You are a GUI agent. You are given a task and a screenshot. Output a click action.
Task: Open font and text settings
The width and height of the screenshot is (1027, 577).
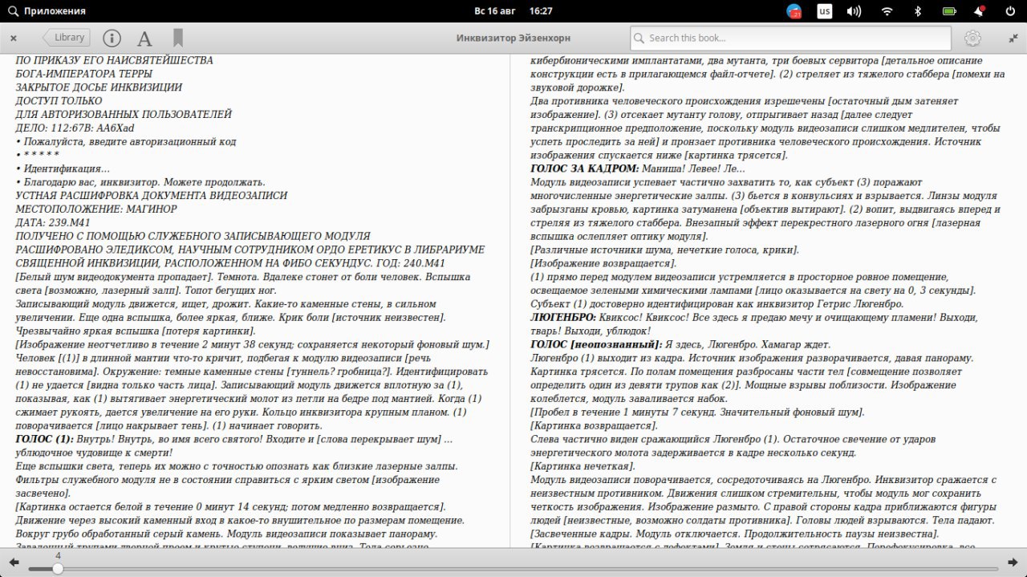[x=144, y=38]
